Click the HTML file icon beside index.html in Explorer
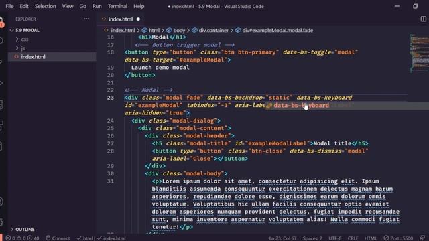 pos(16,56)
